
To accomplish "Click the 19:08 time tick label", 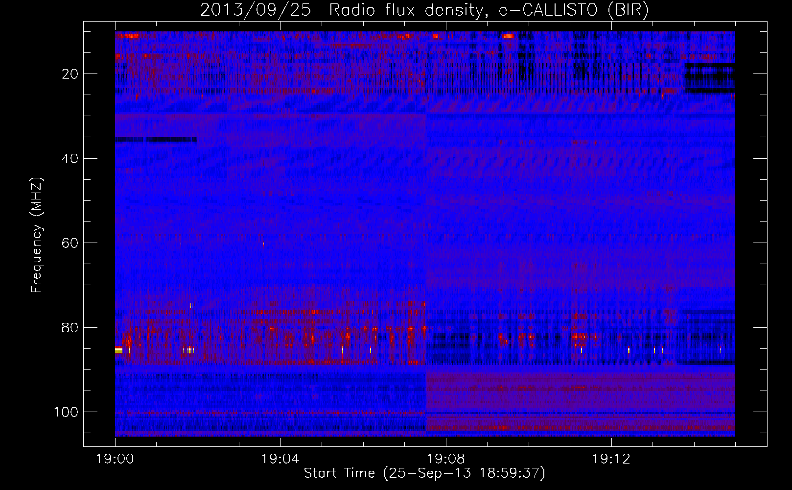I will [446, 459].
